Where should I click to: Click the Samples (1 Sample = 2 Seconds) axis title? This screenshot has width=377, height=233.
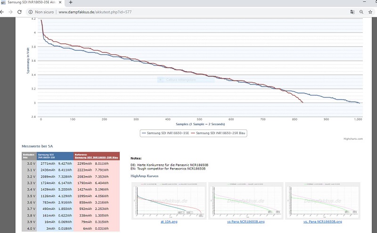pyautogui.click(x=200, y=124)
